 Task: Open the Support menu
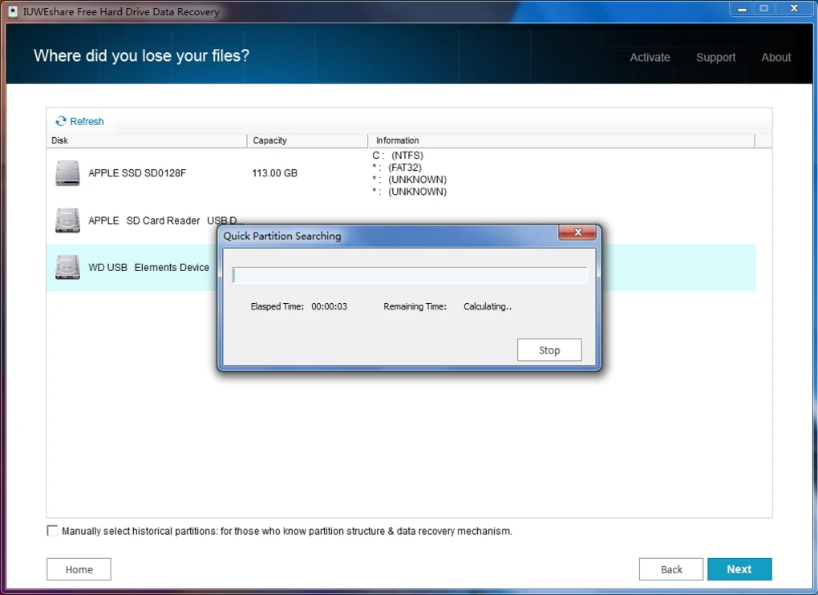[x=715, y=58]
